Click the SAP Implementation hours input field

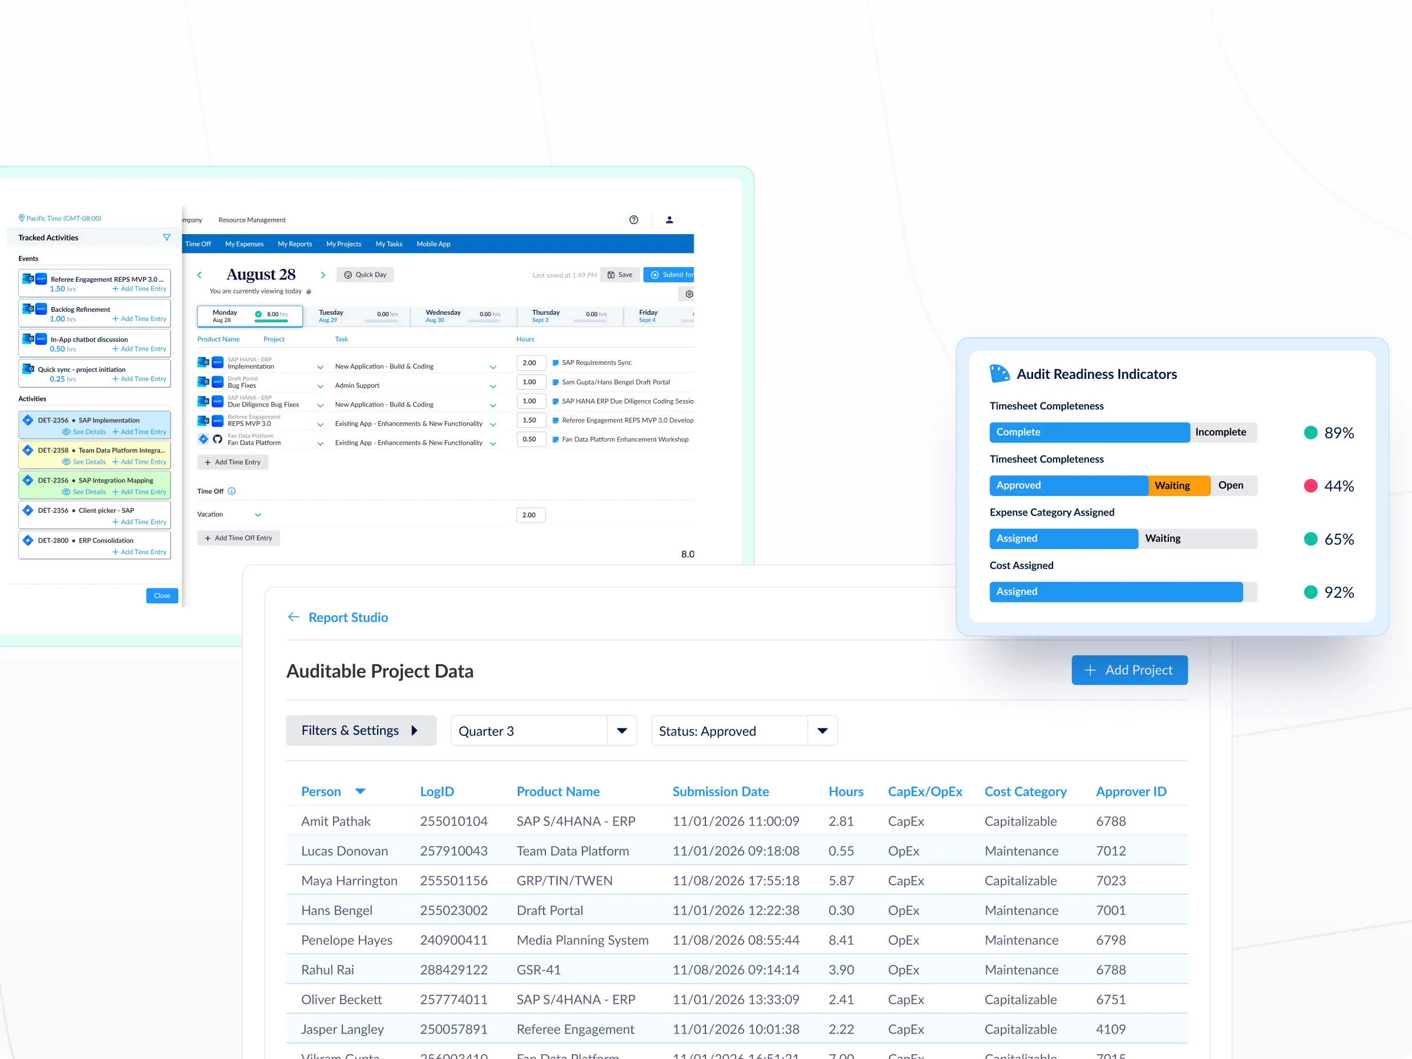(531, 362)
